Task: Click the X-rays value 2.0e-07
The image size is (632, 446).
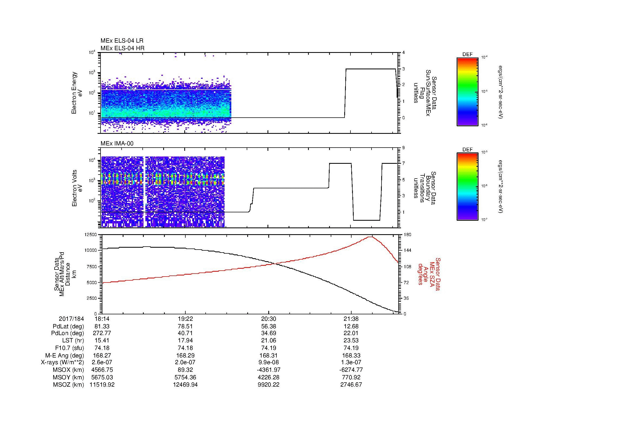Action: pyautogui.click(x=186, y=362)
